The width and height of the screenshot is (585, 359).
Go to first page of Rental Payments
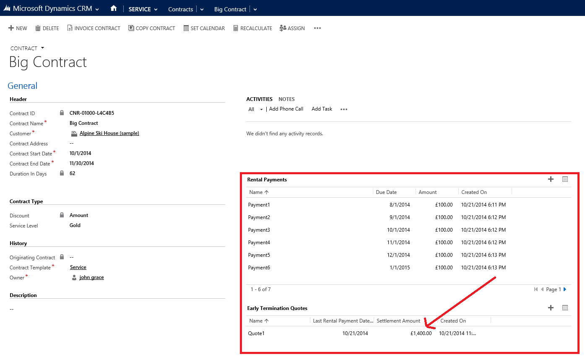tap(536, 289)
